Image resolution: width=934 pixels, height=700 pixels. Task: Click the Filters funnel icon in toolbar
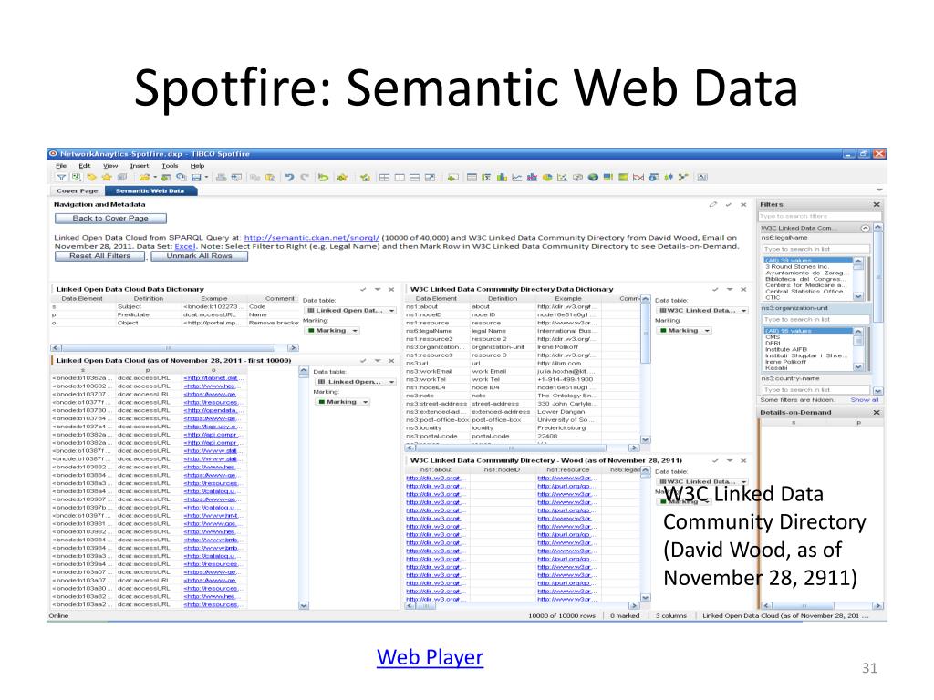click(61, 178)
